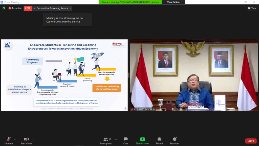Open the Participants panel
This screenshot has height=146, width=259.
[x=106, y=141]
